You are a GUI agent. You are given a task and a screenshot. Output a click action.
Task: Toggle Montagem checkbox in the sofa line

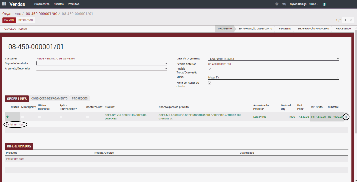pos(23,117)
